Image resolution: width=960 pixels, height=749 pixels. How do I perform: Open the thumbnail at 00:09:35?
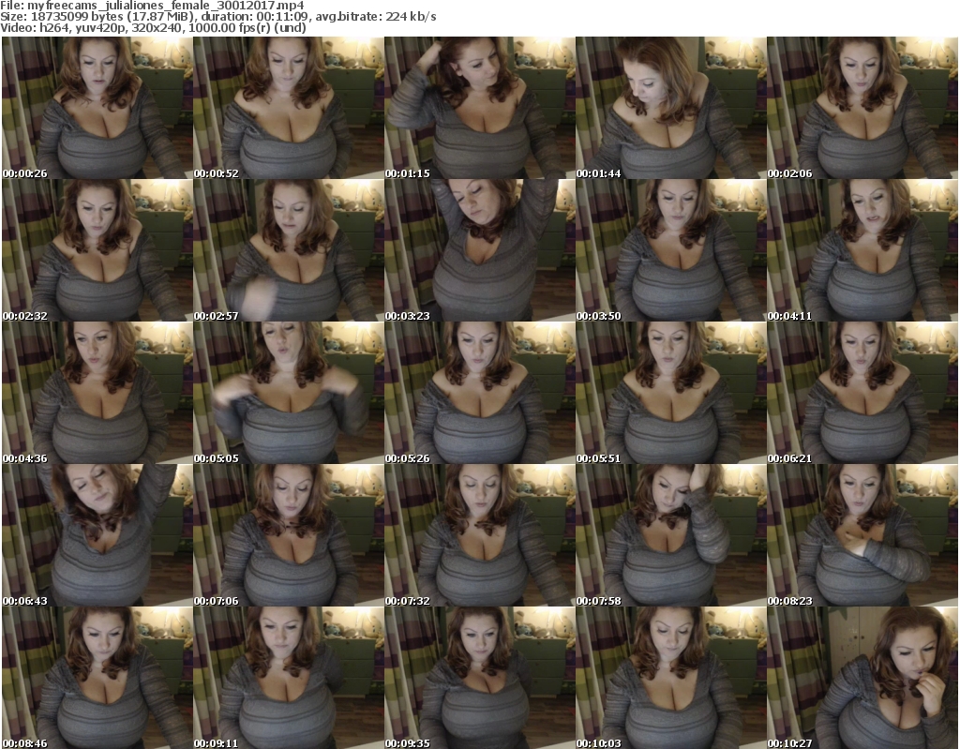479,678
